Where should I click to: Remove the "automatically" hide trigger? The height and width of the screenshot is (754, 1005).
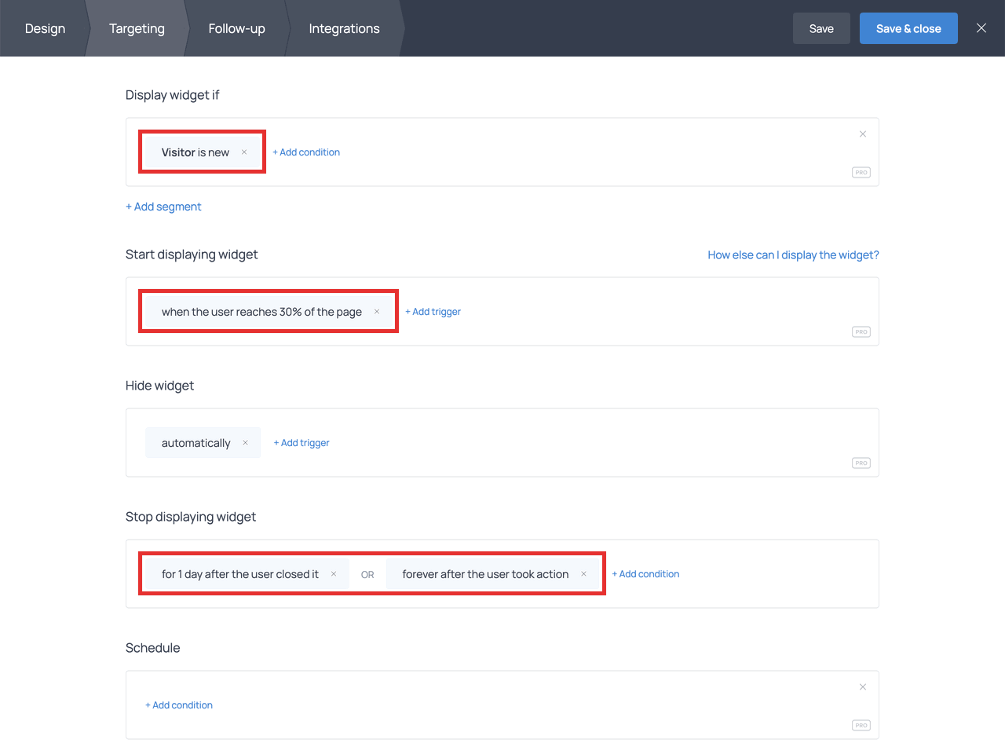(x=246, y=442)
